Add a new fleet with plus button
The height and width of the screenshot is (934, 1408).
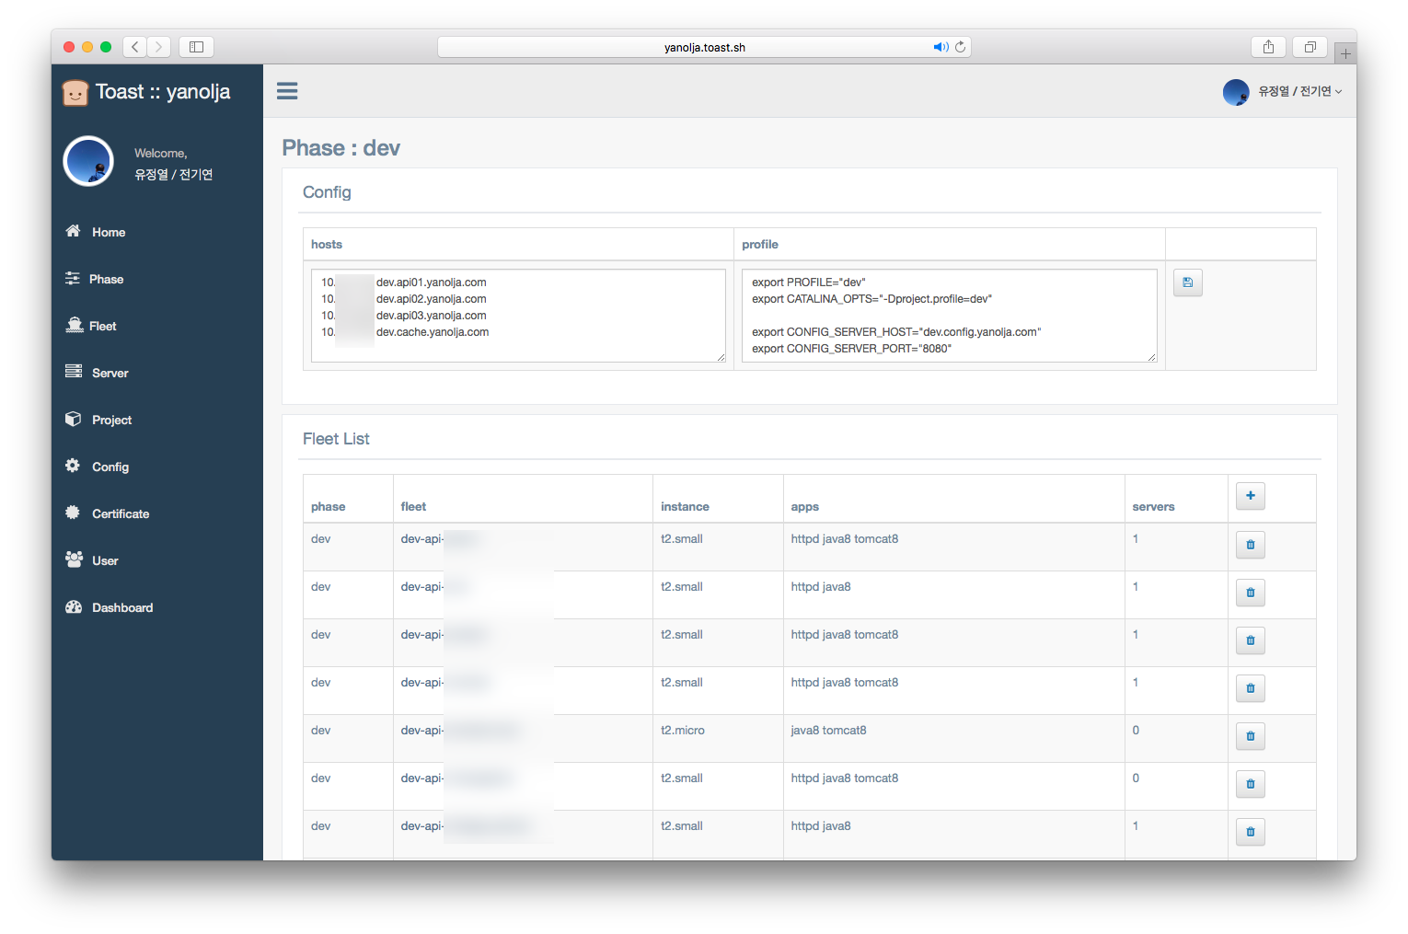click(1250, 496)
